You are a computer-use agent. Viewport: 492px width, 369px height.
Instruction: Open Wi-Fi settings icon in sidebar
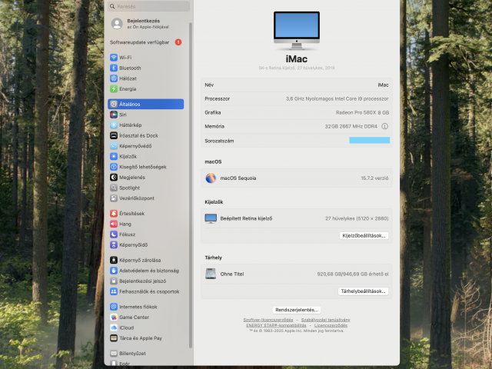[x=114, y=58]
